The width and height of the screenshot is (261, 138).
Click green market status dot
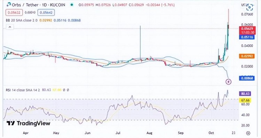(72, 5)
